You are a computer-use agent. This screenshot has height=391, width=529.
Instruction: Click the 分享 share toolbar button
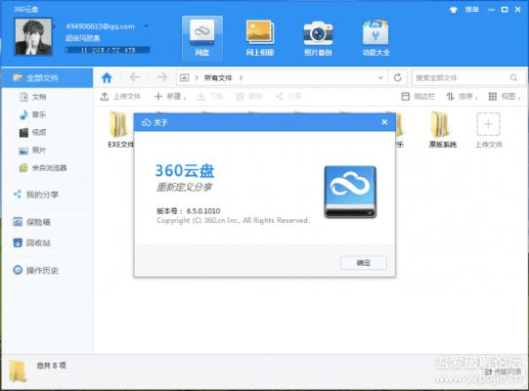pos(288,97)
